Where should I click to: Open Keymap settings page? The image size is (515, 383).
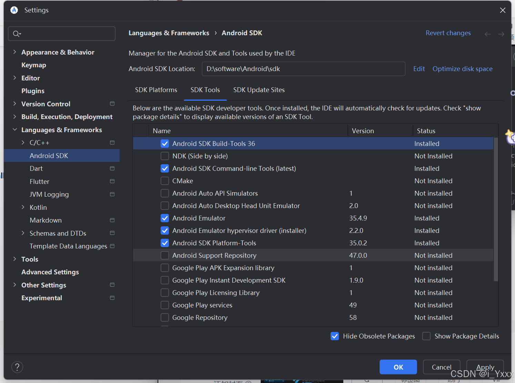[x=34, y=65]
